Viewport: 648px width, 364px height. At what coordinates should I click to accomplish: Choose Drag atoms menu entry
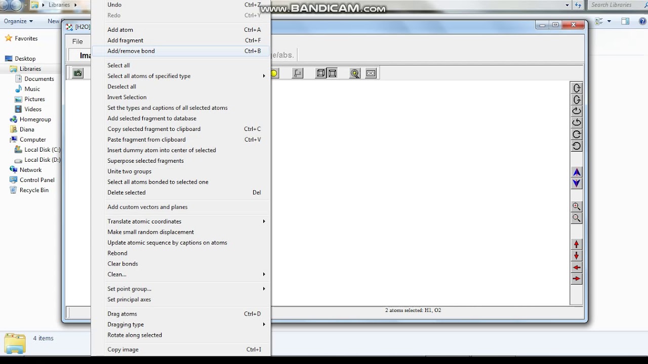[181, 314]
